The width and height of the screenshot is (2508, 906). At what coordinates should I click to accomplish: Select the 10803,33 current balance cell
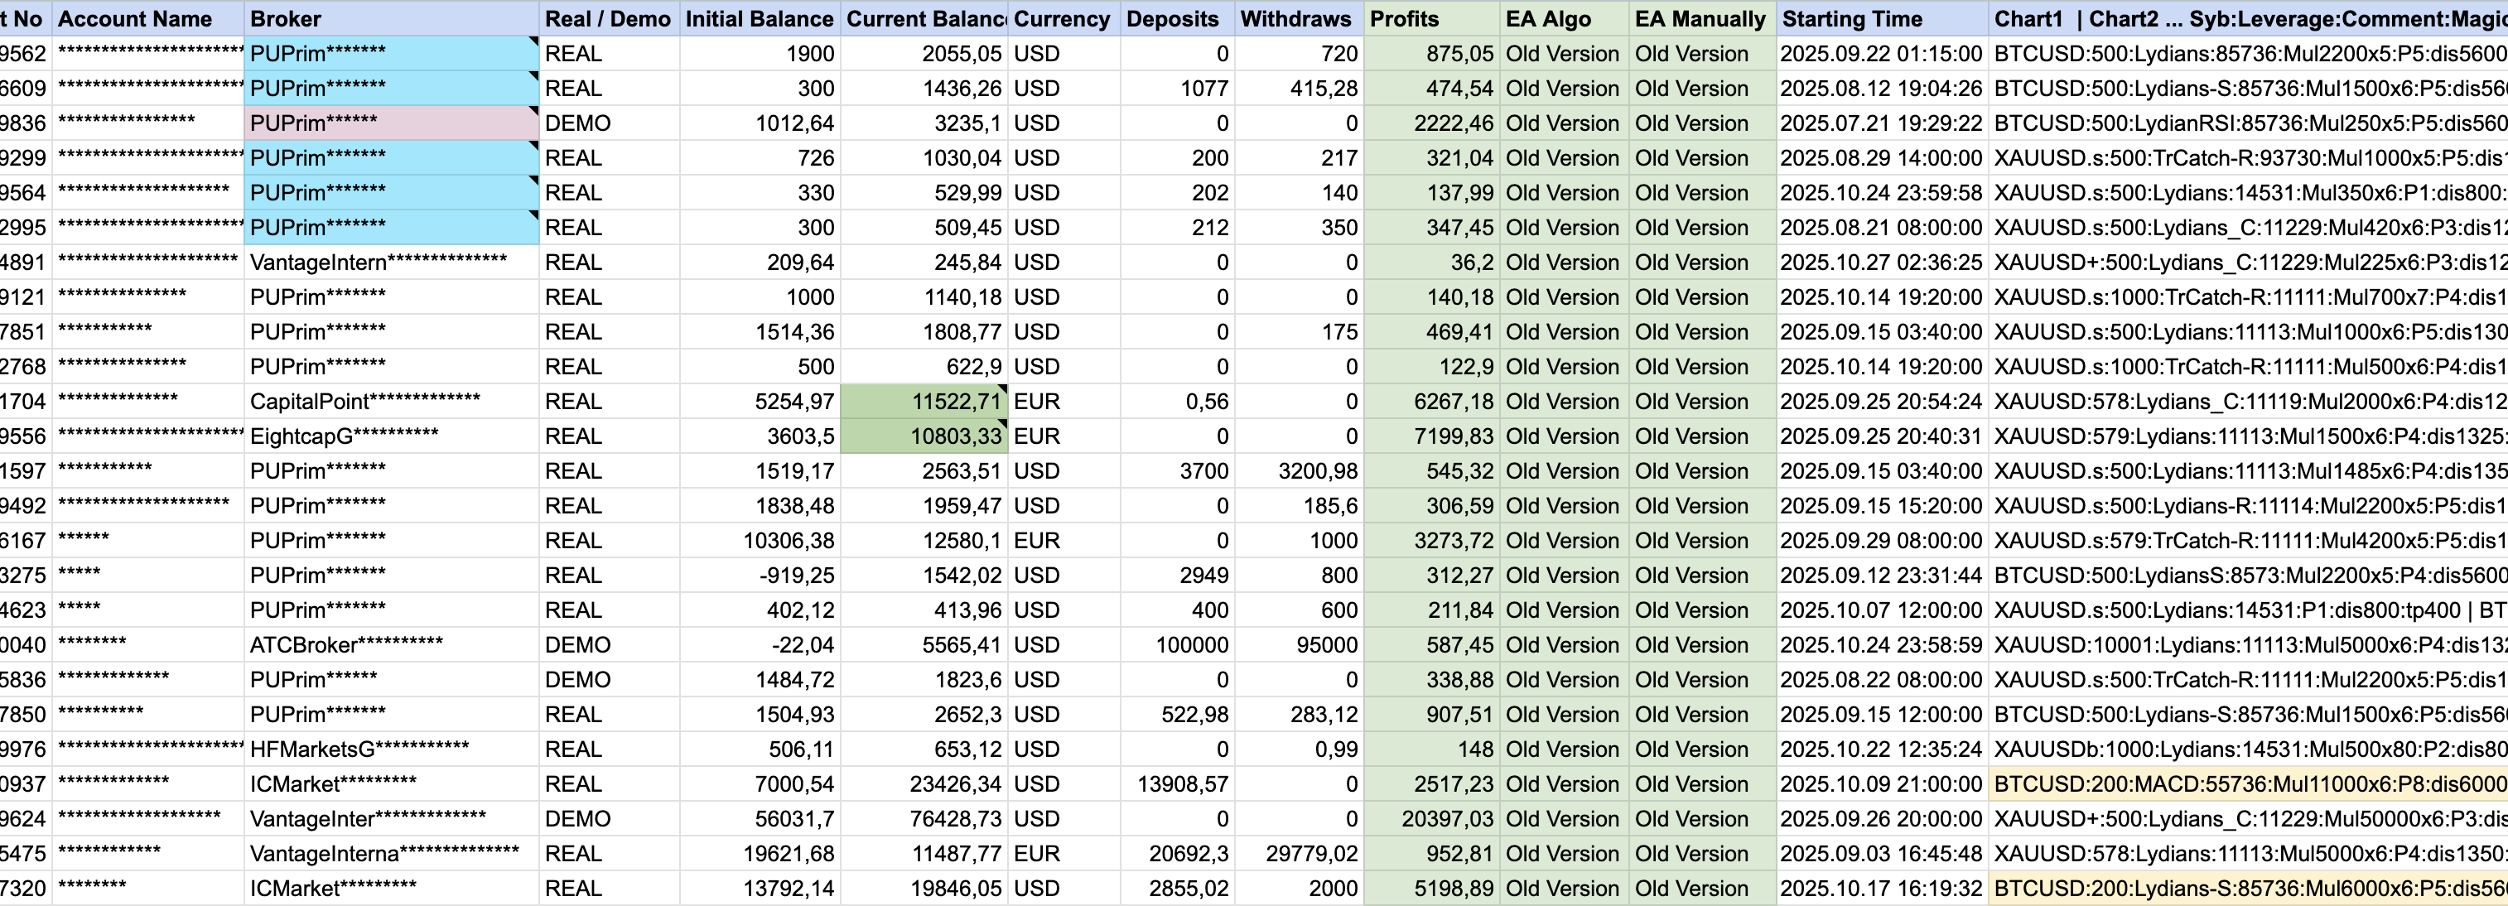click(x=923, y=437)
